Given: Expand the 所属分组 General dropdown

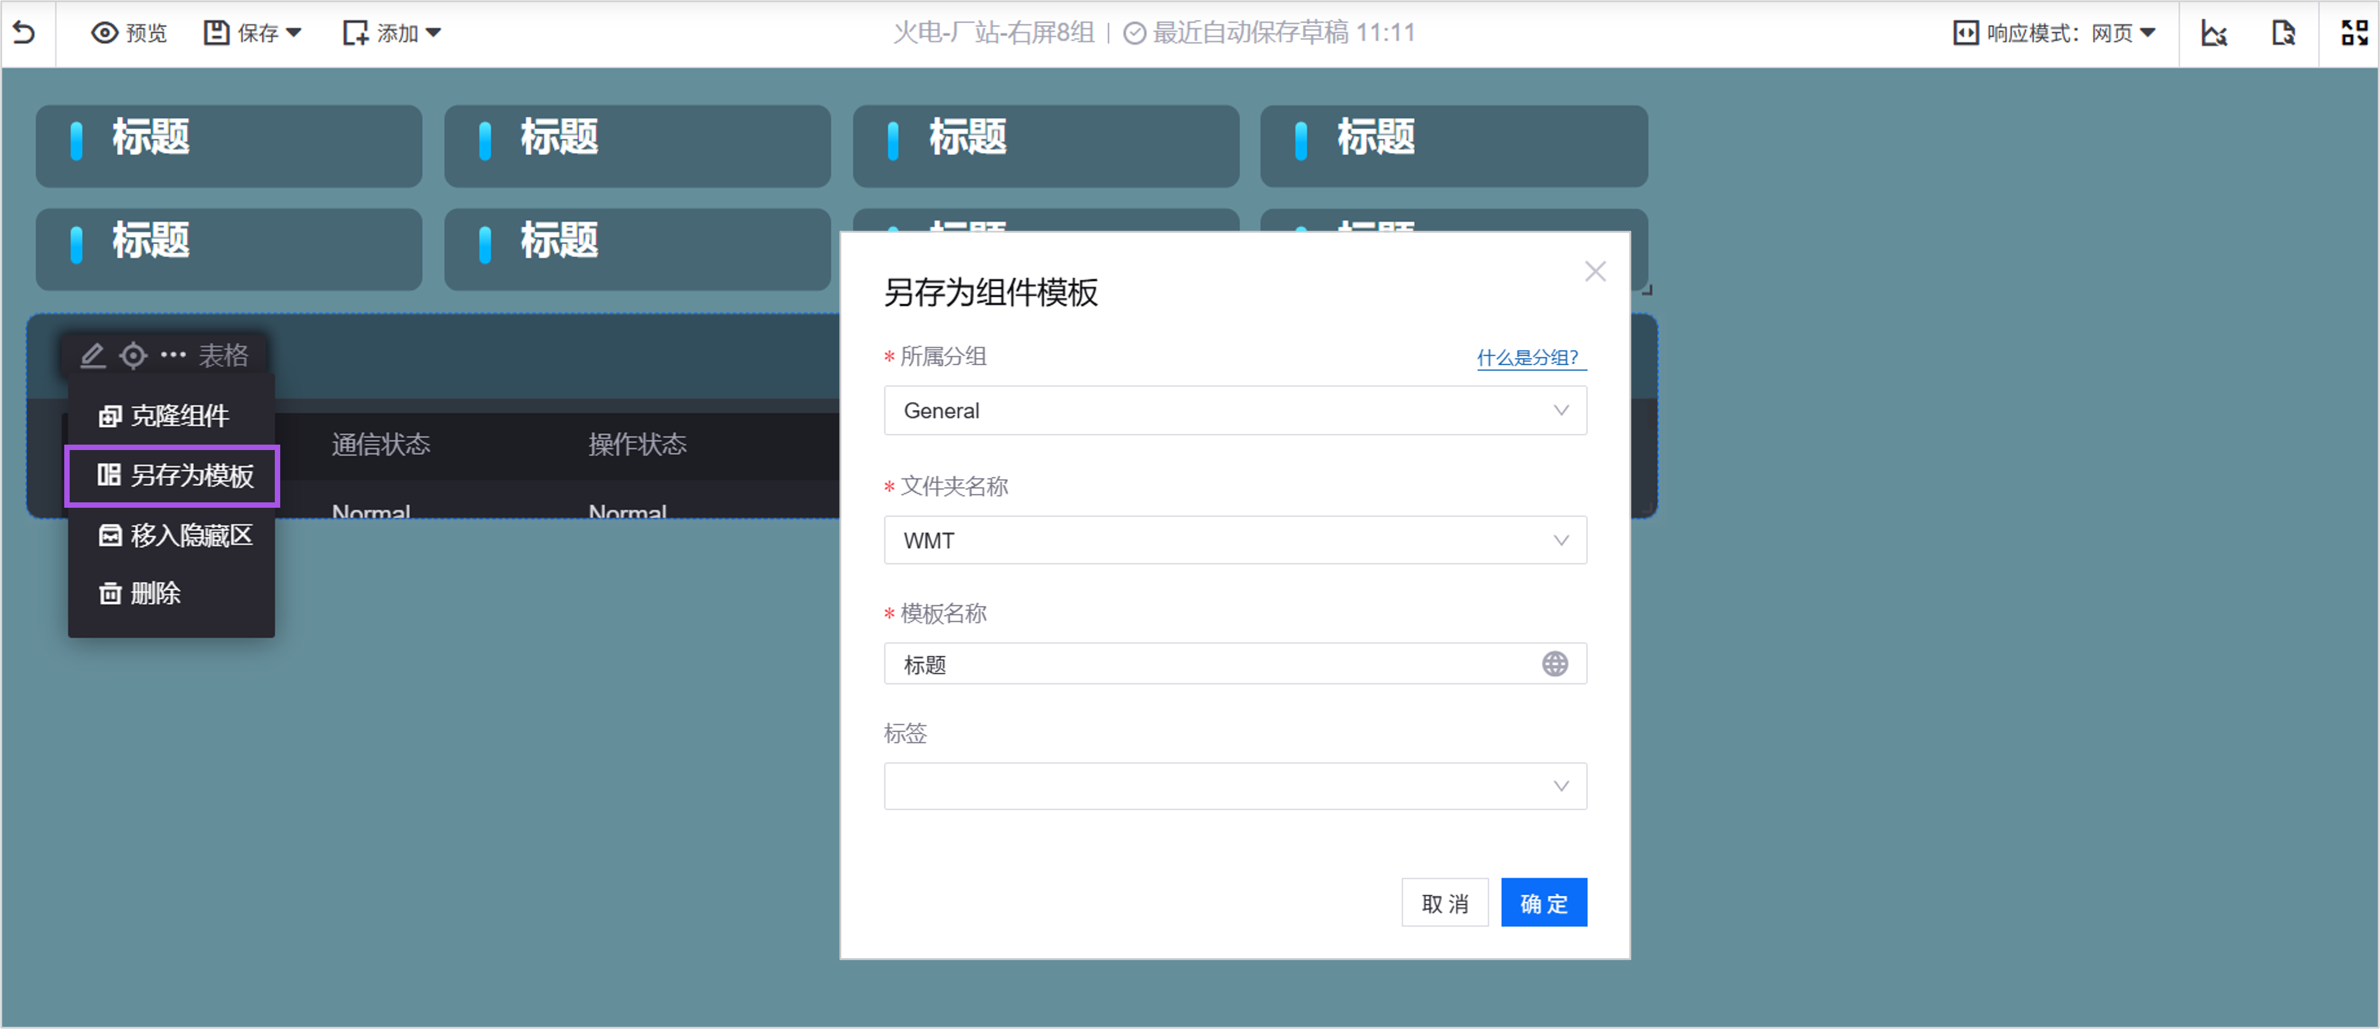Looking at the screenshot, I should (1235, 410).
